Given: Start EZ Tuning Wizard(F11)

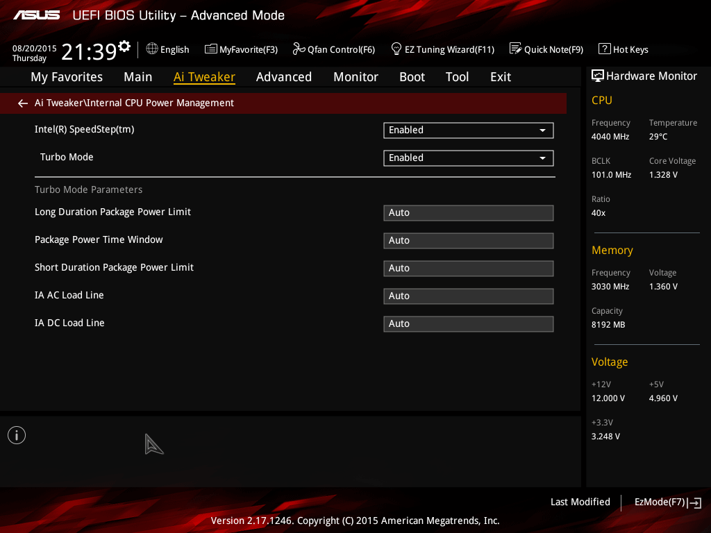Looking at the screenshot, I should pyautogui.click(x=442, y=49).
